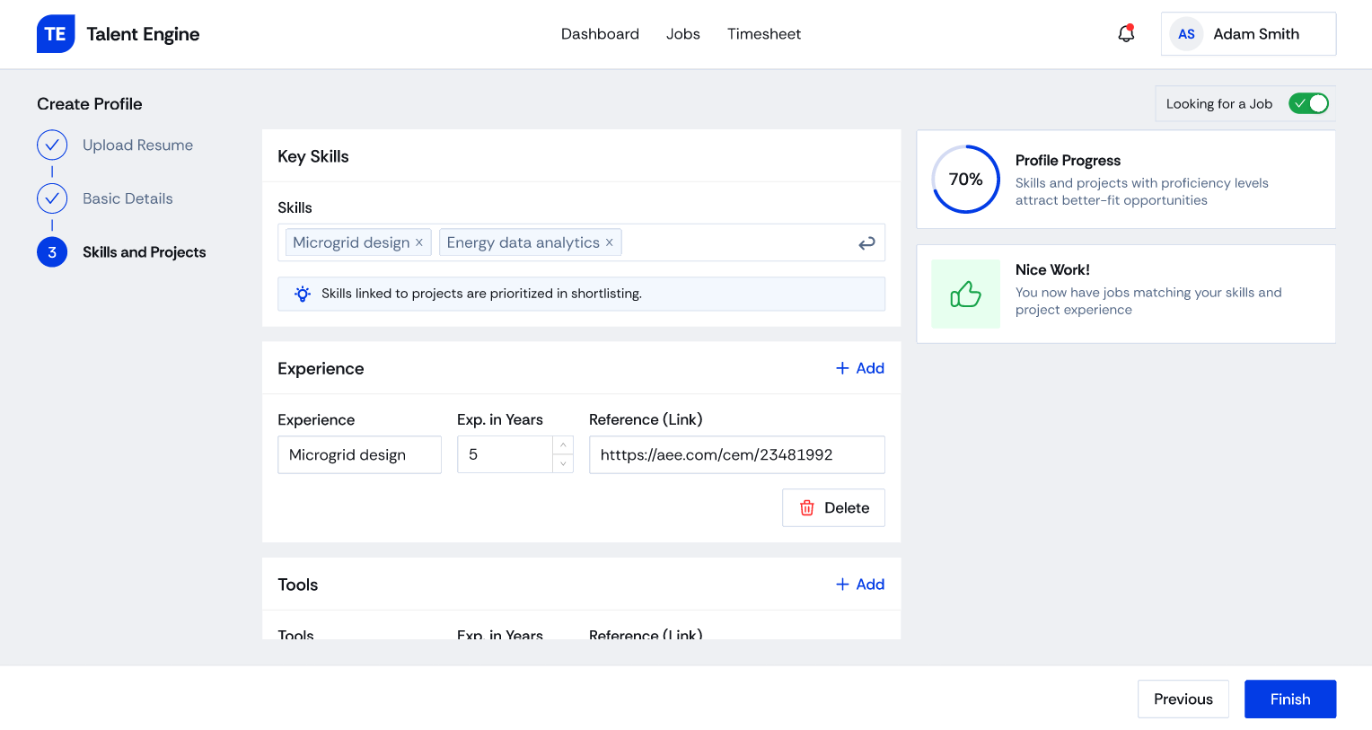Increase Exp. in Years with up arrow
This screenshot has height=730, width=1372.
point(563,445)
